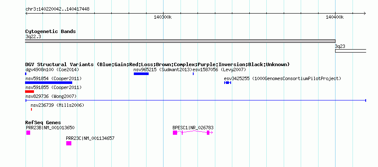Click the 3q23 band label
Image resolution: width=378 pixels, height=167 pixels.
tap(340, 46)
